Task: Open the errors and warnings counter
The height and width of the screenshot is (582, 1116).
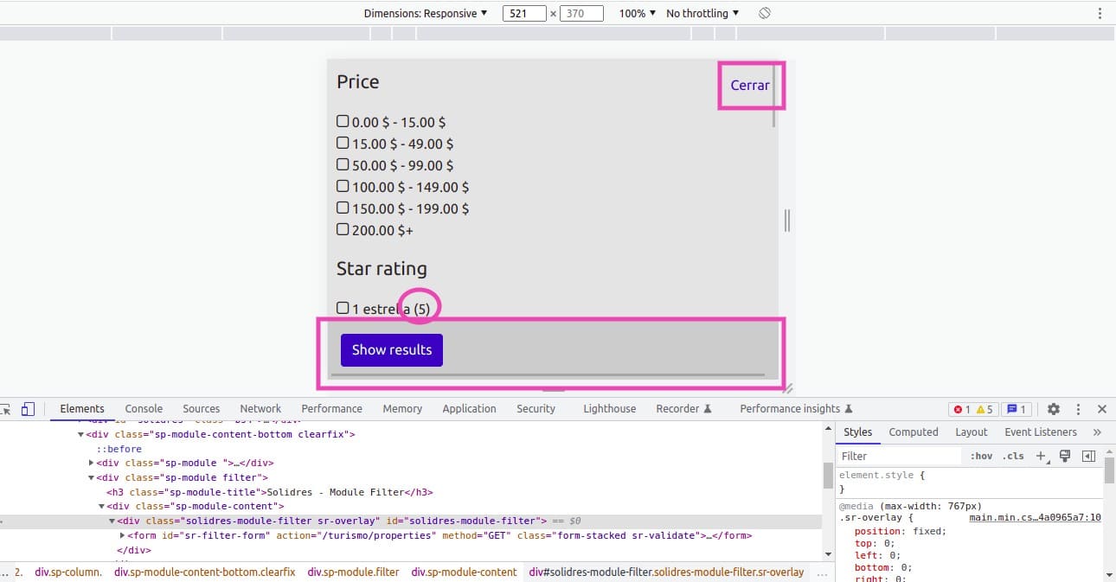Action: 973,409
